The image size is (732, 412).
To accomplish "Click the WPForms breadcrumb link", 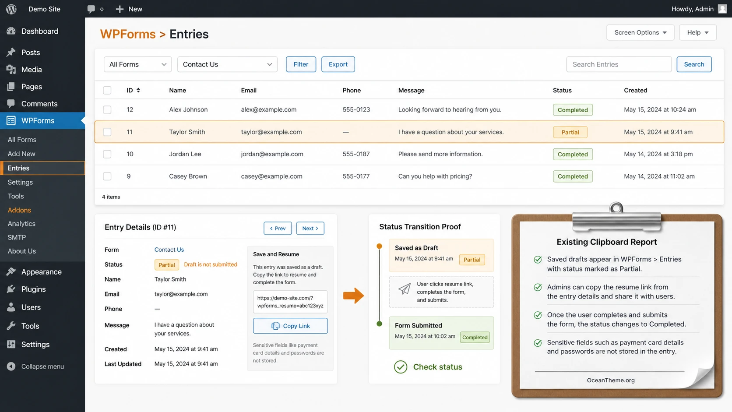I will [x=128, y=34].
